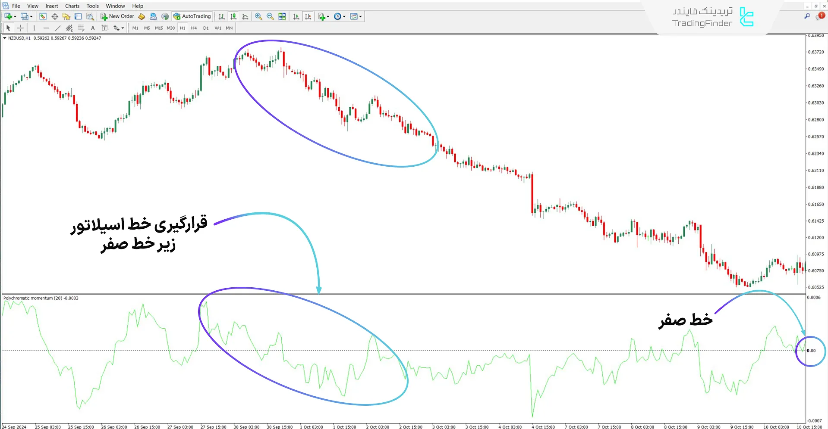Select the Line chart display mode
This screenshot has width=828, height=429.
pos(245,16)
